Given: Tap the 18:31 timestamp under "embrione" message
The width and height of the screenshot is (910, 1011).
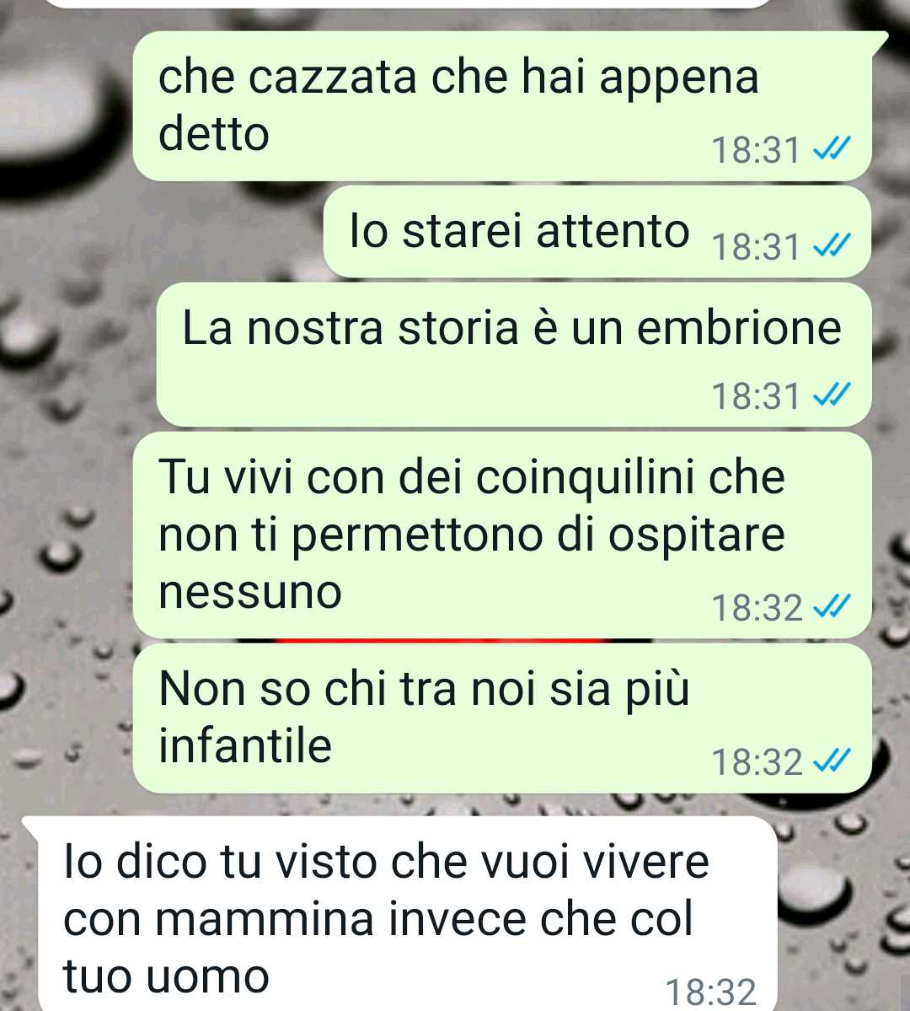Looking at the screenshot, I should tap(755, 396).
